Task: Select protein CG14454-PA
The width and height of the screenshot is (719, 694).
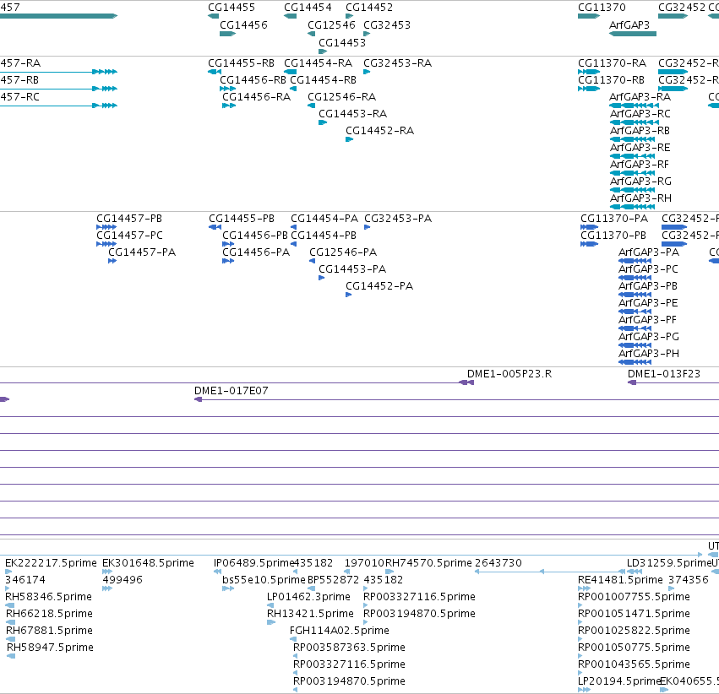Action: pos(324,219)
